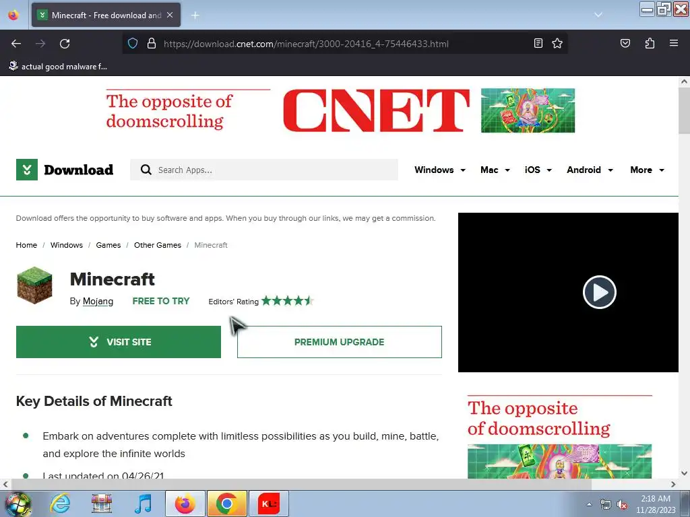Open the Home breadcrumb link
Screen dimensions: 690x517
pyautogui.click(x=26, y=245)
